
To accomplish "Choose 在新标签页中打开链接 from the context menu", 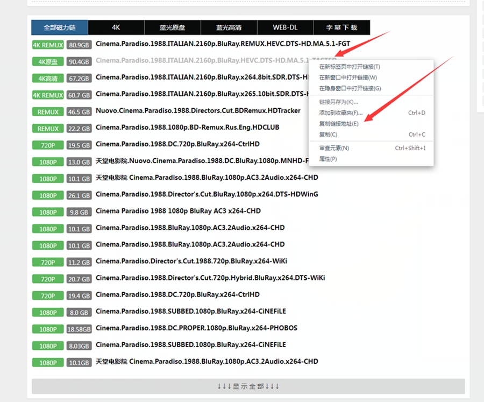I will (x=350, y=67).
